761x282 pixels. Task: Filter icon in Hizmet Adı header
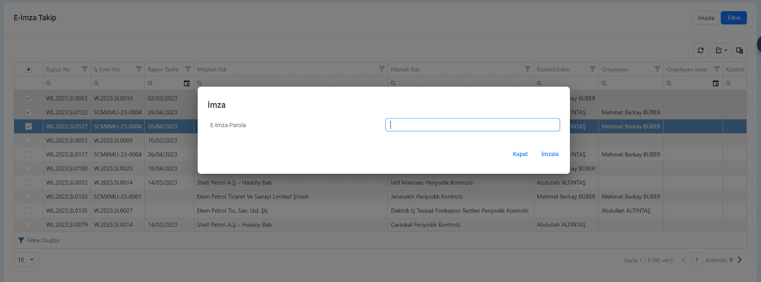[x=528, y=69]
